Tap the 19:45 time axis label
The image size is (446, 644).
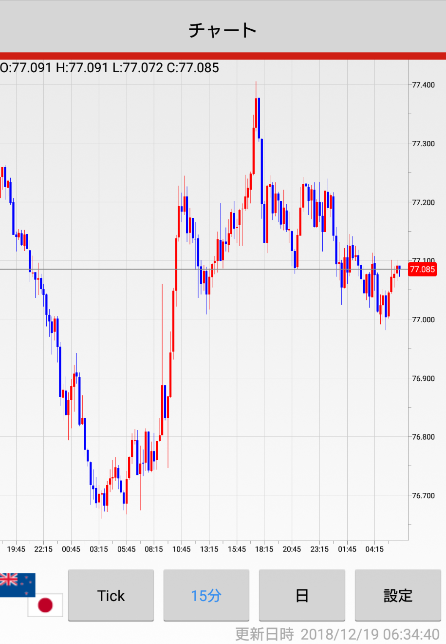pyautogui.click(x=16, y=549)
